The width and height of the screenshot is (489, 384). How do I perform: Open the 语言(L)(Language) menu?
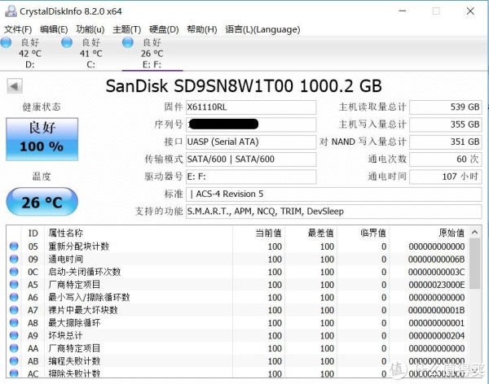coord(262,29)
